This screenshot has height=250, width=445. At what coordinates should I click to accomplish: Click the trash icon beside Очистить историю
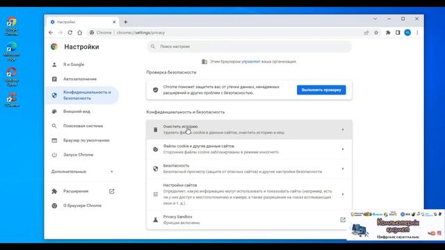coord(156,130)
